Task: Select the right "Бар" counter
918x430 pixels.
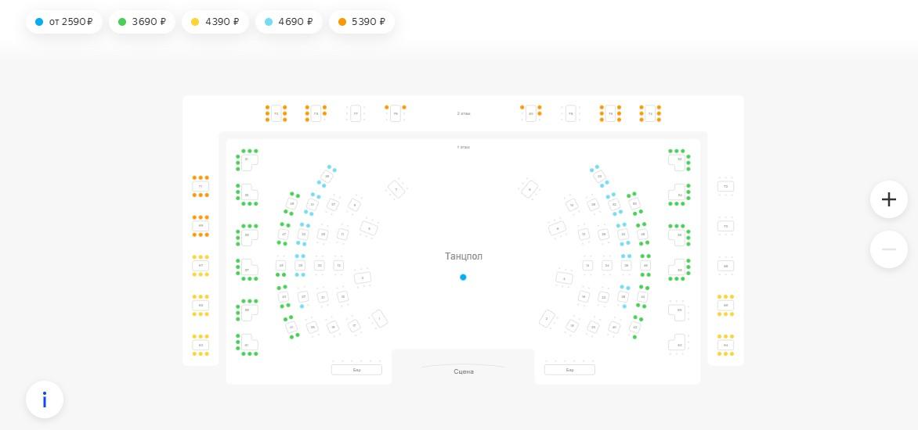Action: click(x=569, y=370)
